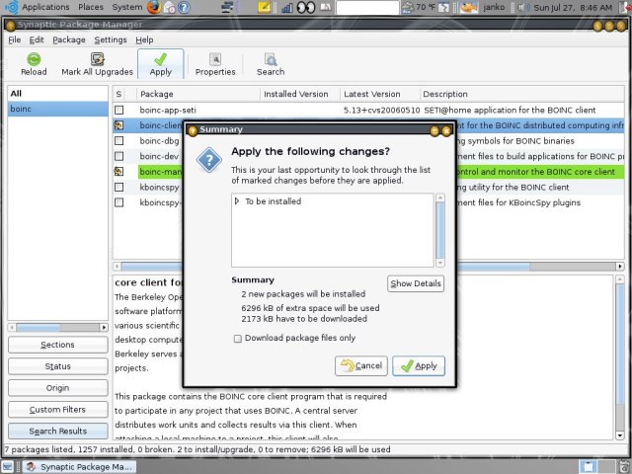Expand the To be installed list
Viewport: 632px width, 474px height.
coord(237,200)
